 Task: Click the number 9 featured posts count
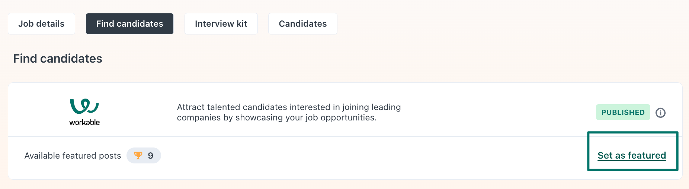[151, 156]
